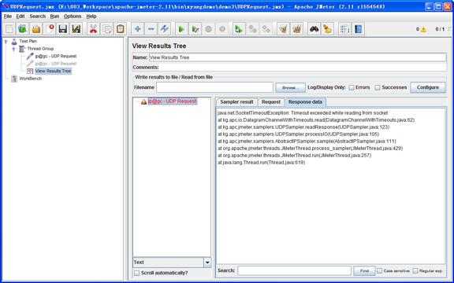454x283 pixels.
Task: Create a new test plan via toolbar
Action: coord(9,29)
